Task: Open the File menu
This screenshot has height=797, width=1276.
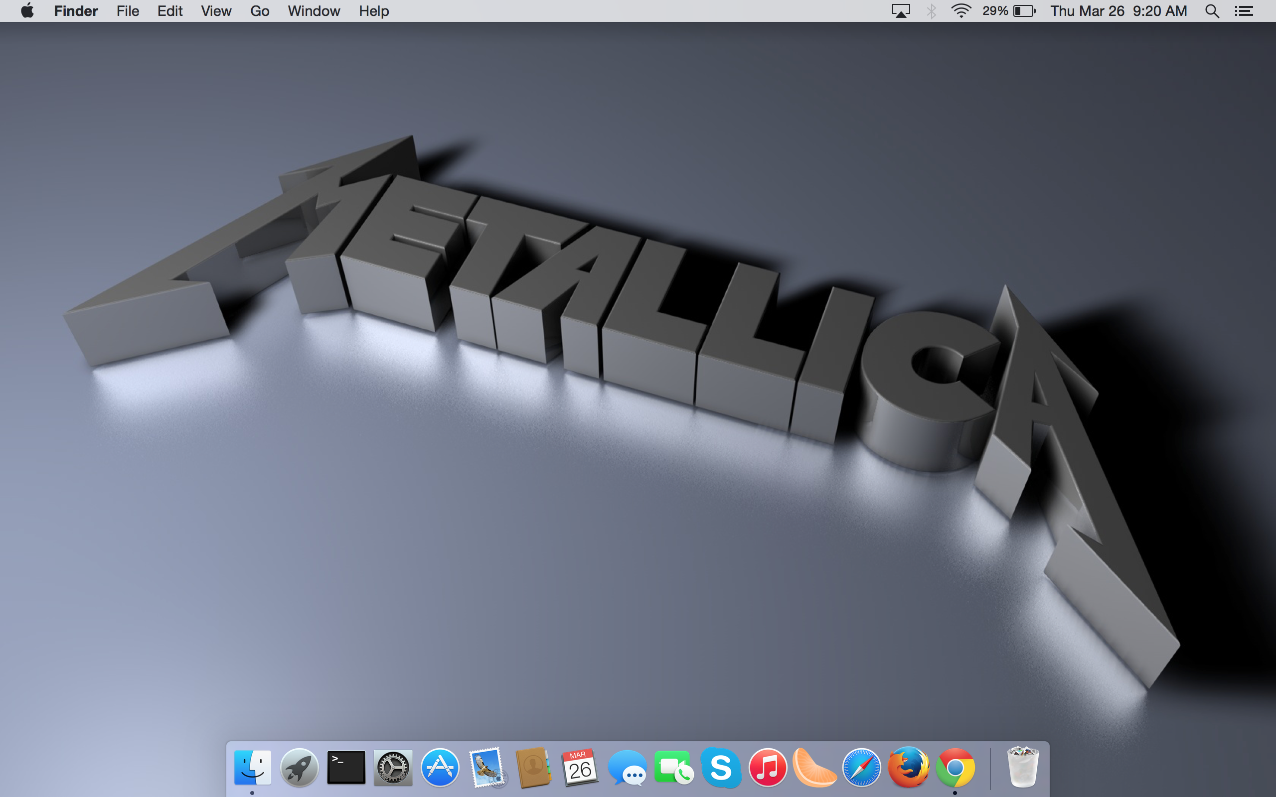Action: [128, 11]
